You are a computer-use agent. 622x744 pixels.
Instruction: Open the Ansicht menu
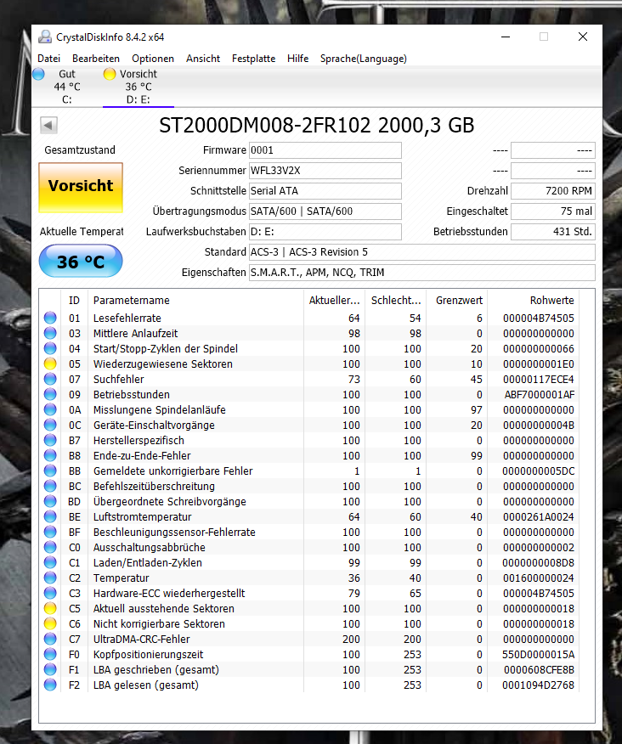click(203, 59)
